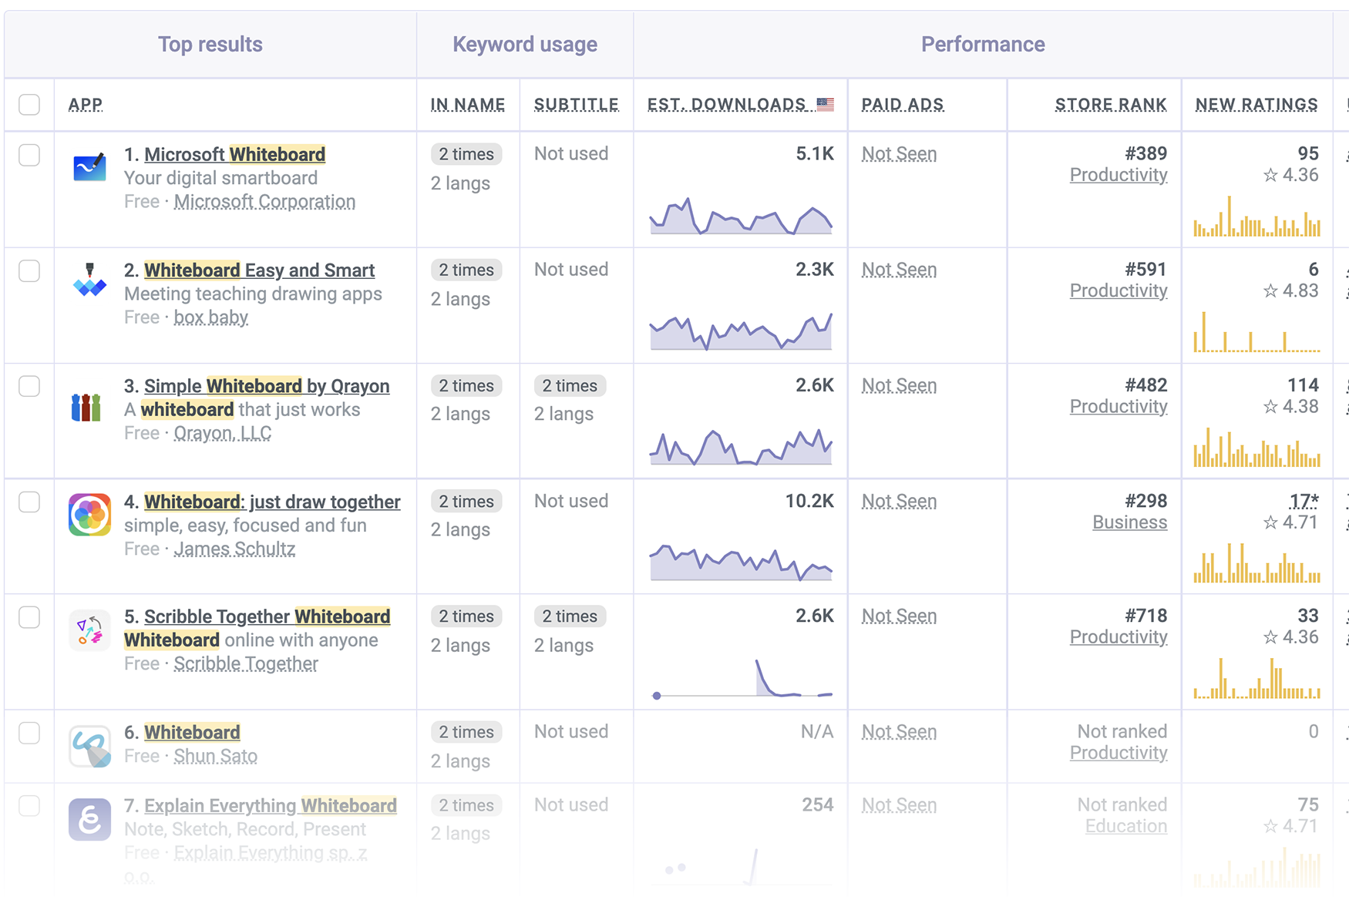Viewport: 1349px width, 920px height.
Task: Click the colorful just draw together icon
Action: click(x=89, y=515)
